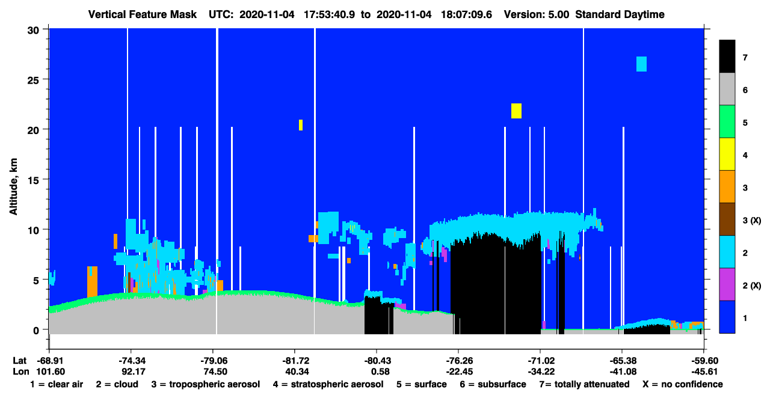The height and width of the screenshot is (401, 782).
Task: Click the cyan cloud patch near 26 km
Action: point(641,64)
